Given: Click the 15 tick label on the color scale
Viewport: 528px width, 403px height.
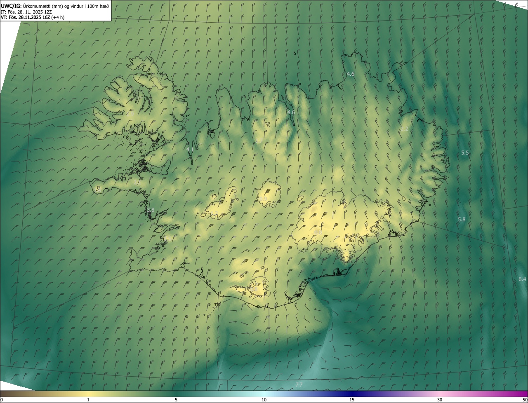Looking at the screenshot, I should (352, 400).
